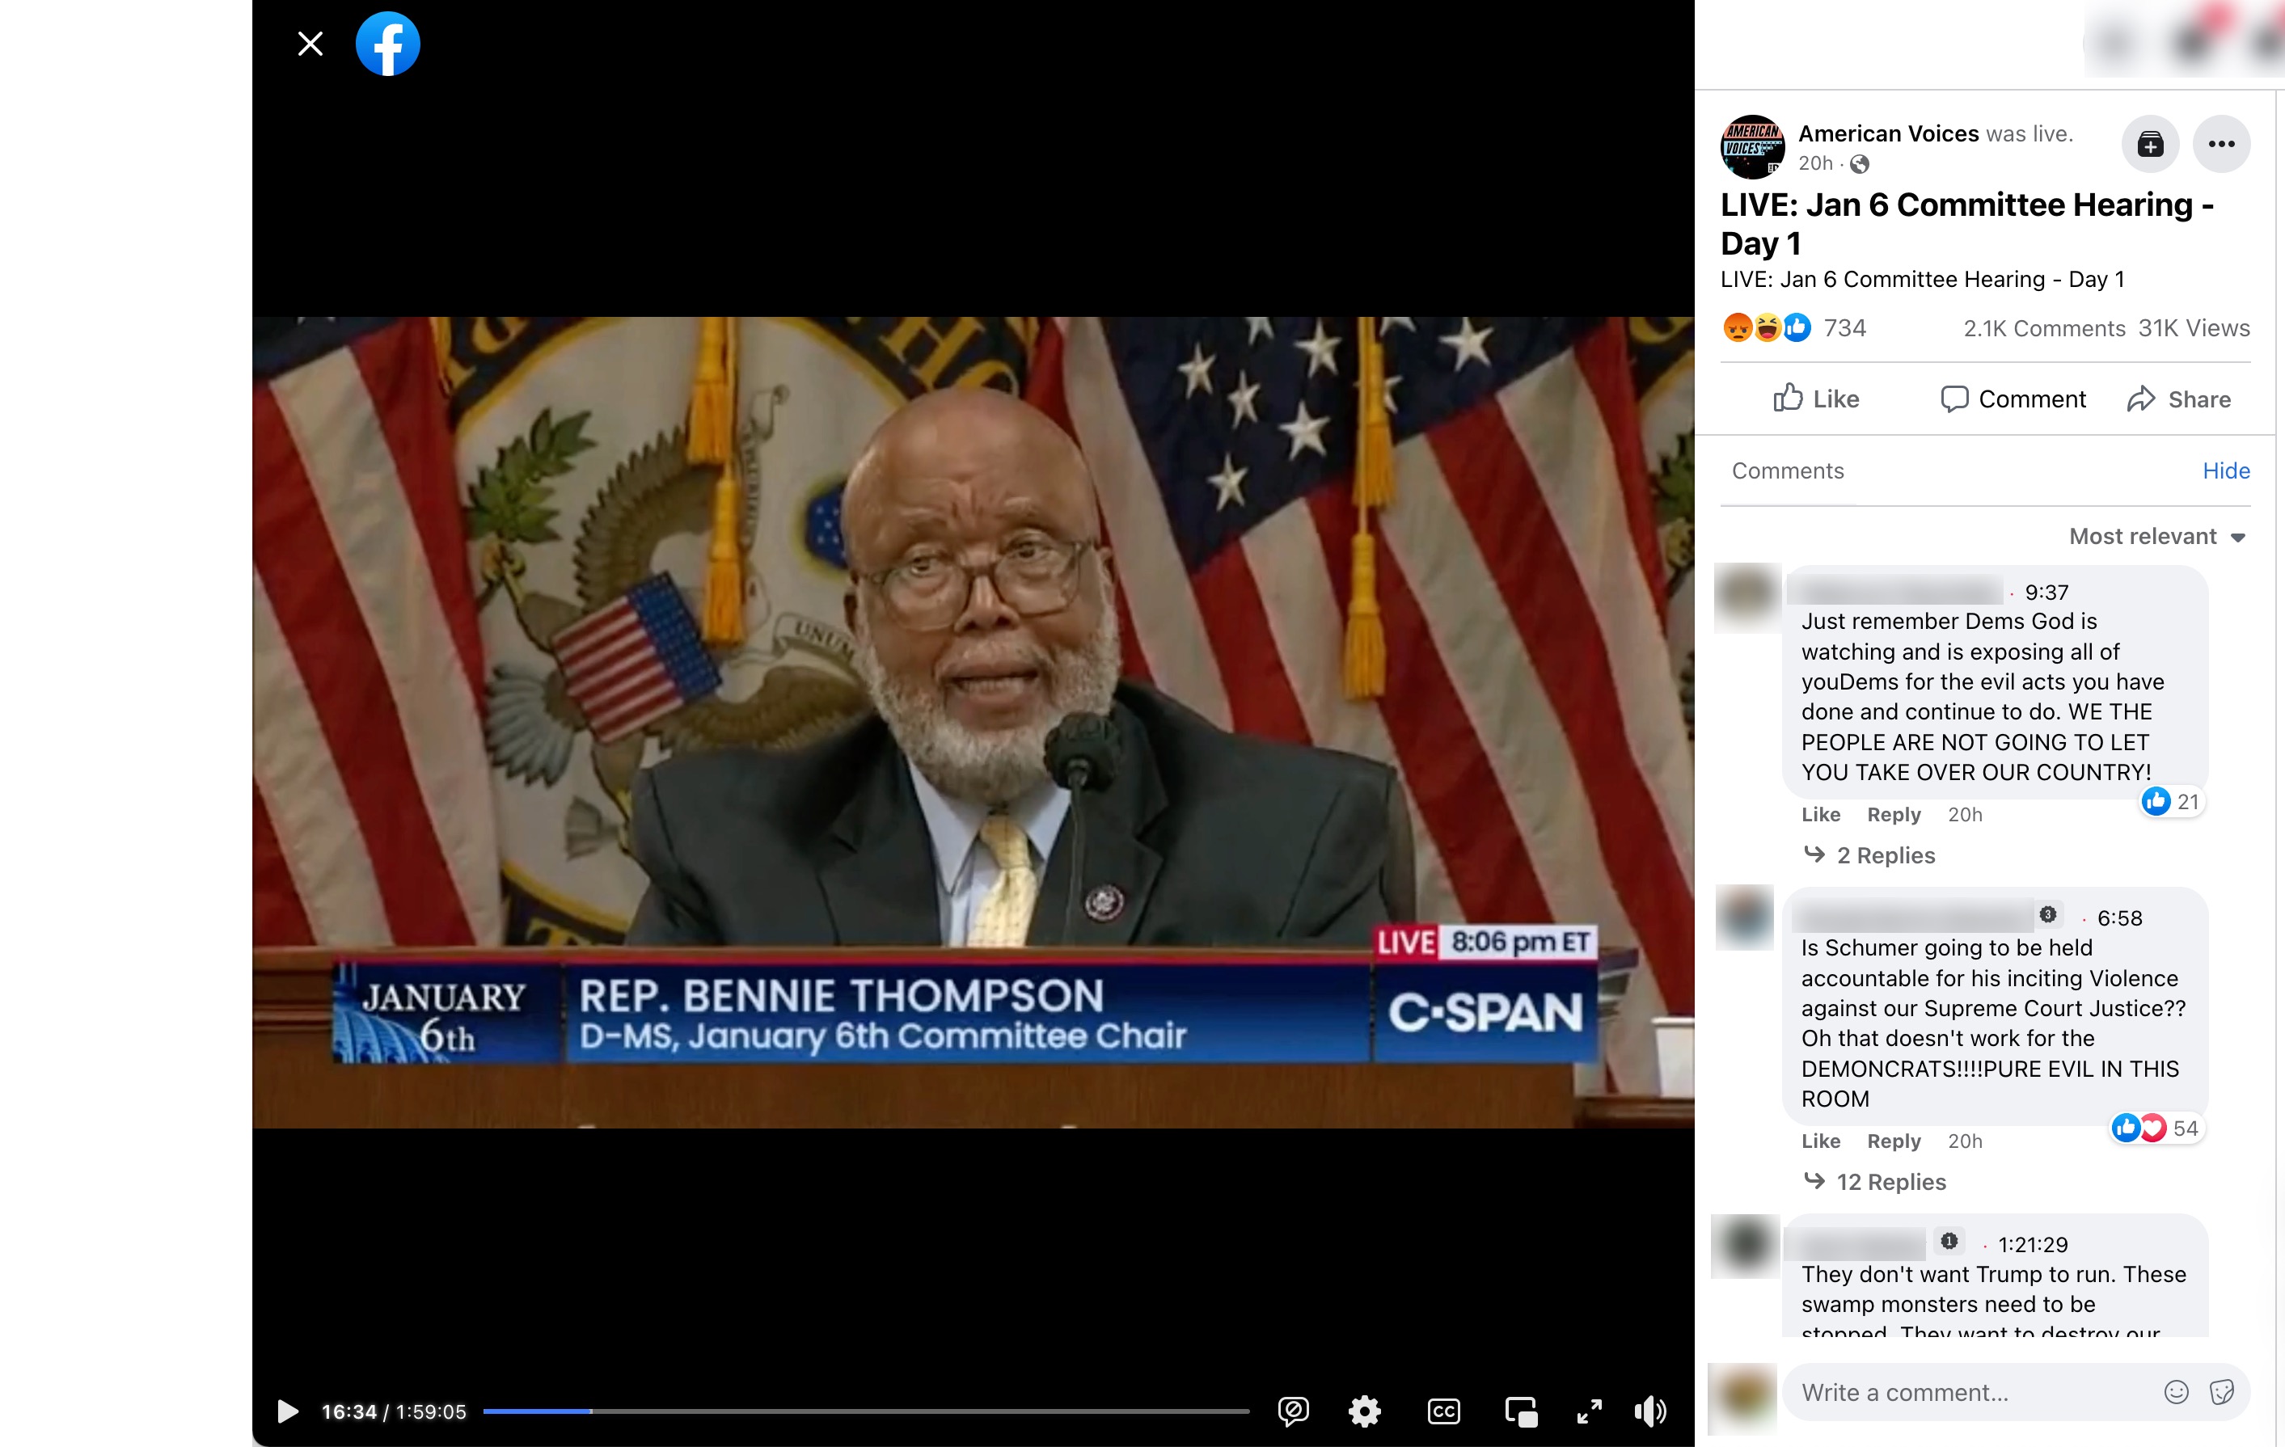Mute the video volume speaker

coord(1650,1411)
